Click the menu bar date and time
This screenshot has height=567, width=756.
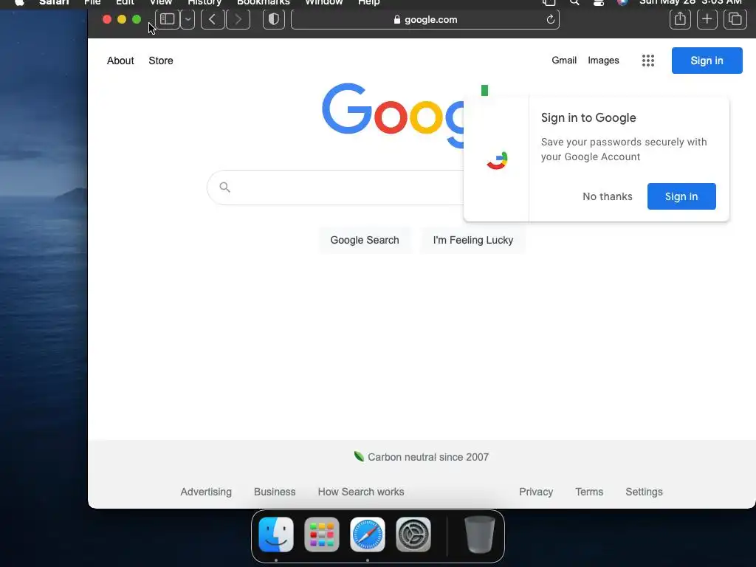coord(690,2)
